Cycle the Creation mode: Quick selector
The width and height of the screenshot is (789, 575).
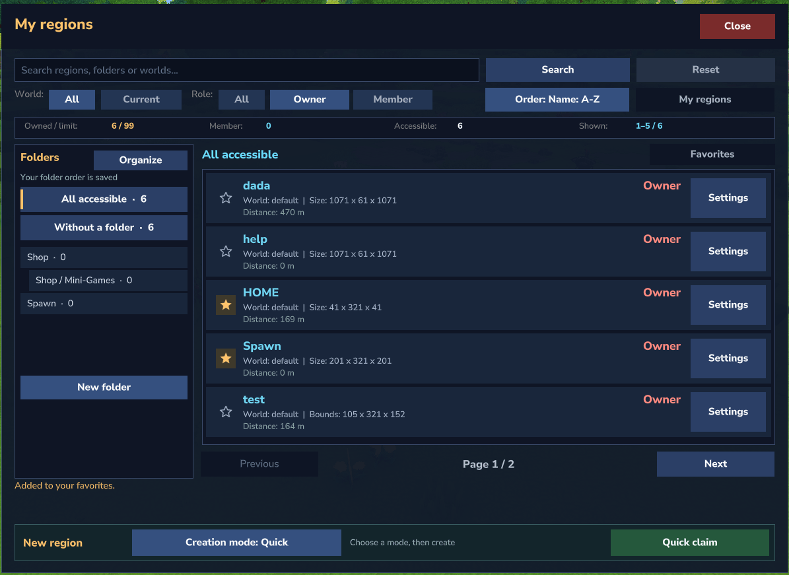coord(236,542)
